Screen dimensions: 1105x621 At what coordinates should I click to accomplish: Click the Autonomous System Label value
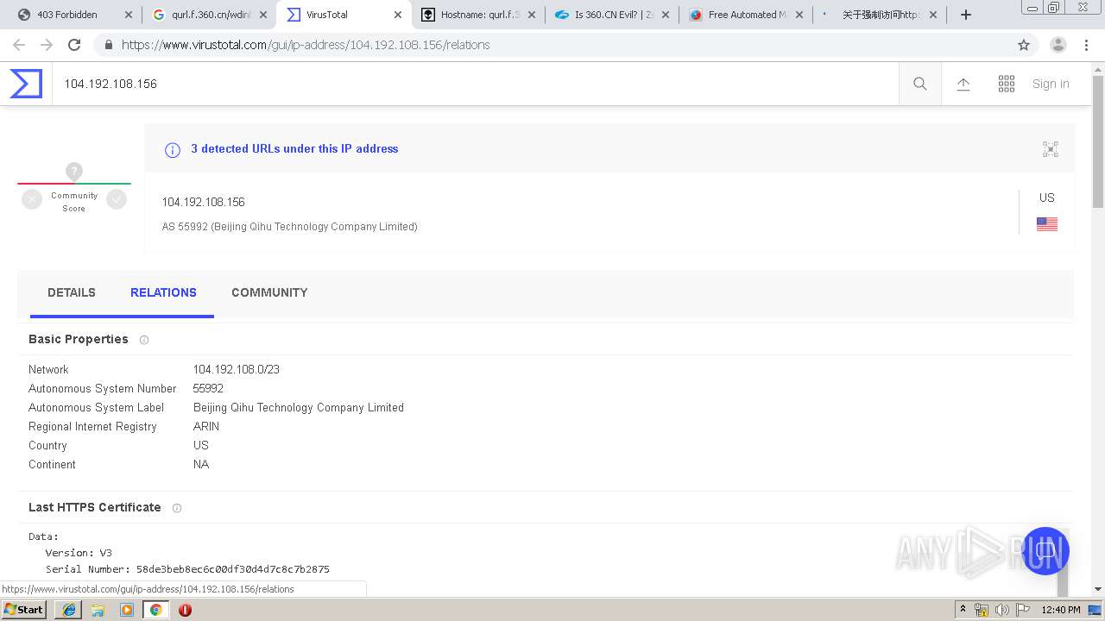click(x=299, y=407)
